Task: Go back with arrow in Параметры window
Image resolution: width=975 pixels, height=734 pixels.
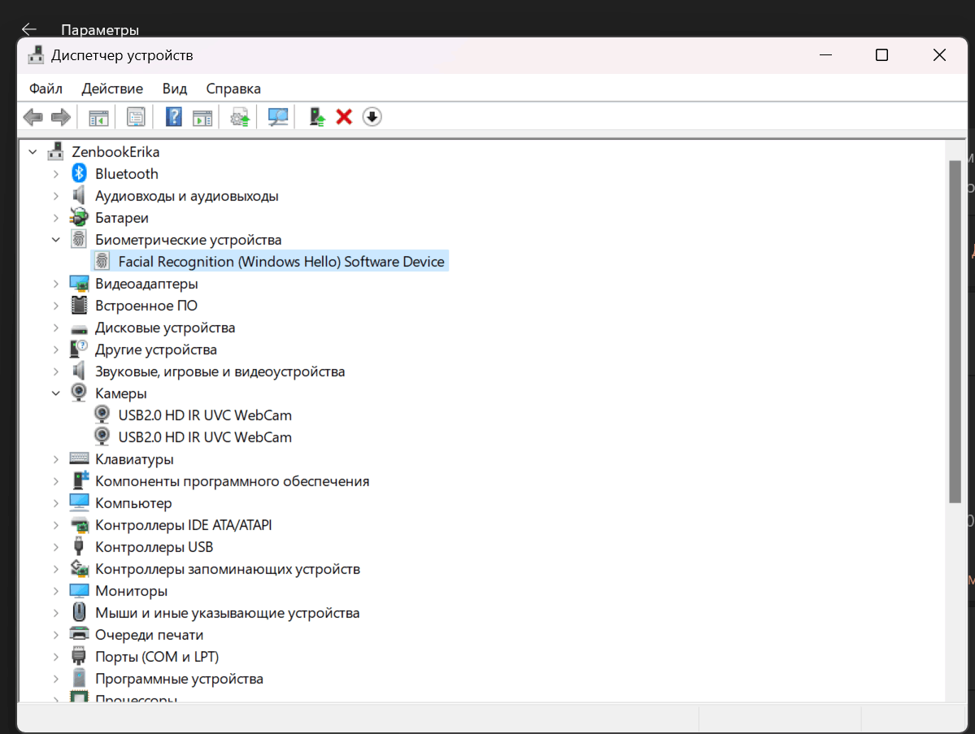Action: pos(28,29)
